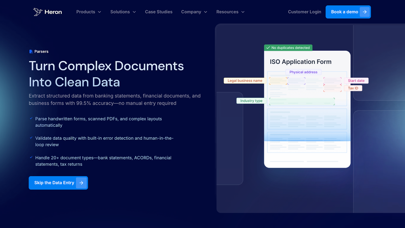Click the Heron brand name text
Viewport: 405px width, 228px height.
(53, 12)
